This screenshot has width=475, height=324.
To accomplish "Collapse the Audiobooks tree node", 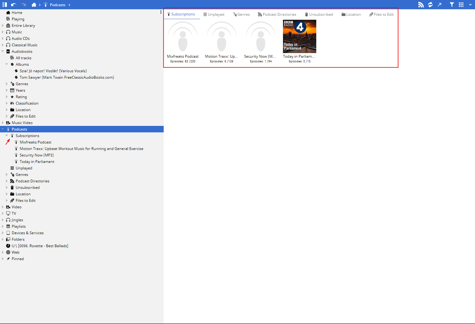I will (3, 52).
